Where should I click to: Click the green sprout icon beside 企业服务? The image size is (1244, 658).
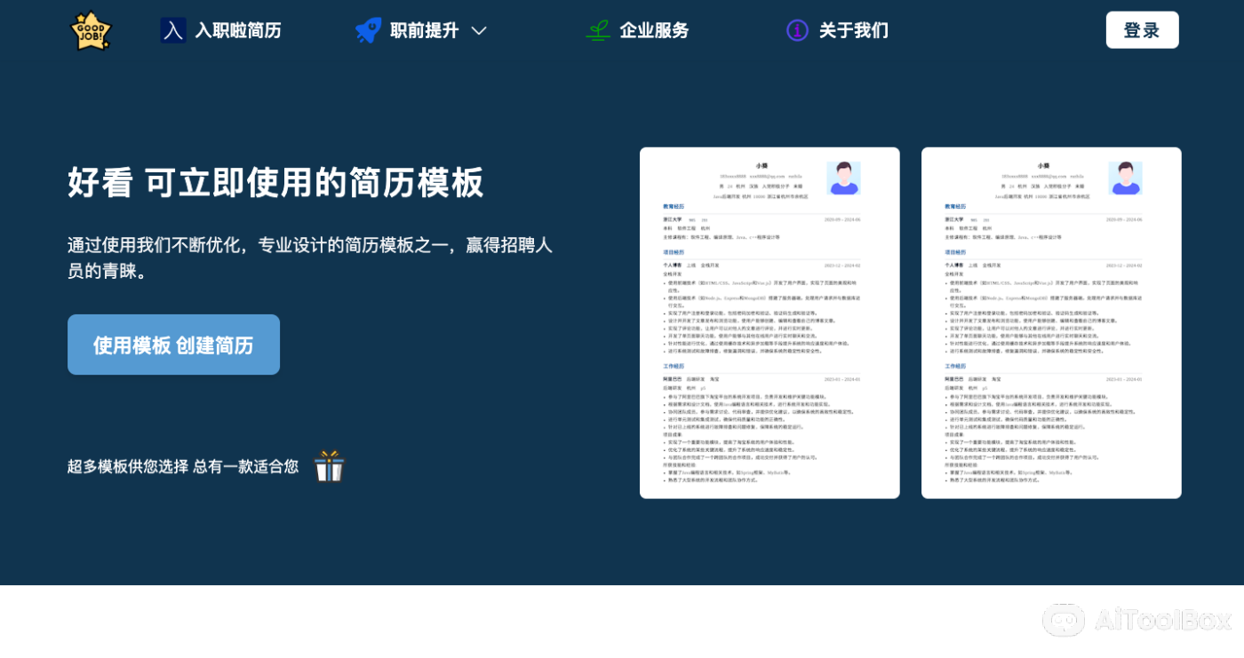click(598, 29)
